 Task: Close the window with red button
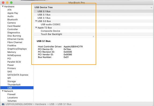[x=3, y=3]
